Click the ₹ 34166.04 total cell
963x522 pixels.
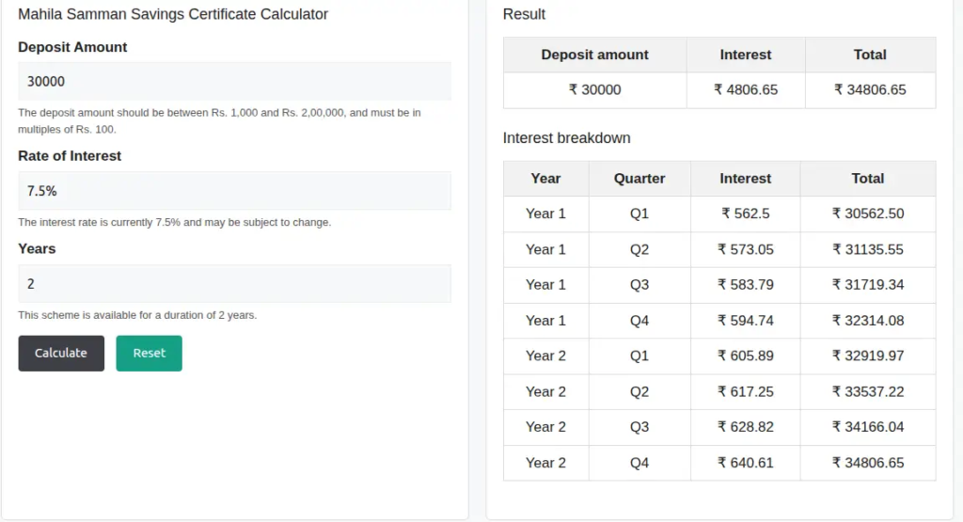(x=868, y=427)
